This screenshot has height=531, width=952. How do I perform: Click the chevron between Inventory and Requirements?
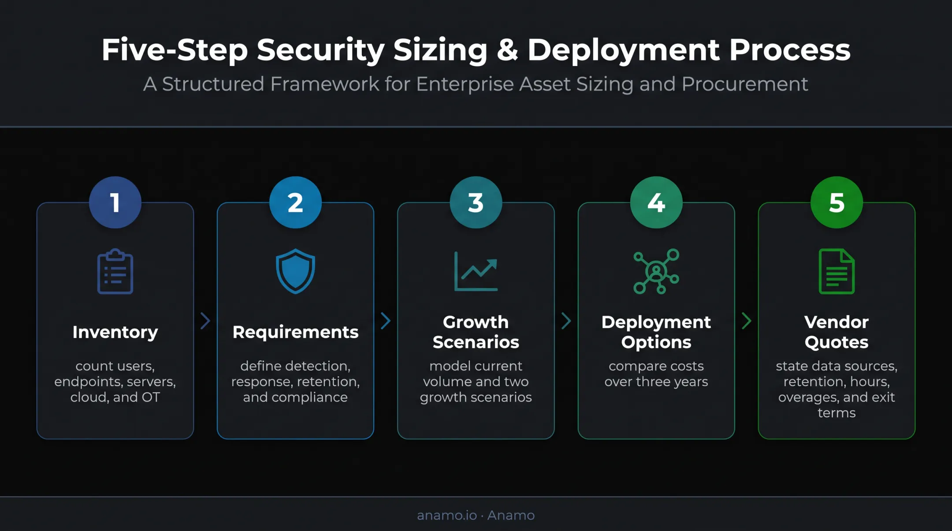click(205, 321)
